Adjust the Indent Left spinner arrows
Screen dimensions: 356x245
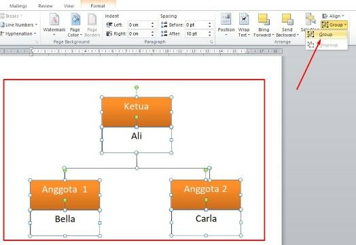pyautogui.click(x=153, y=24)
